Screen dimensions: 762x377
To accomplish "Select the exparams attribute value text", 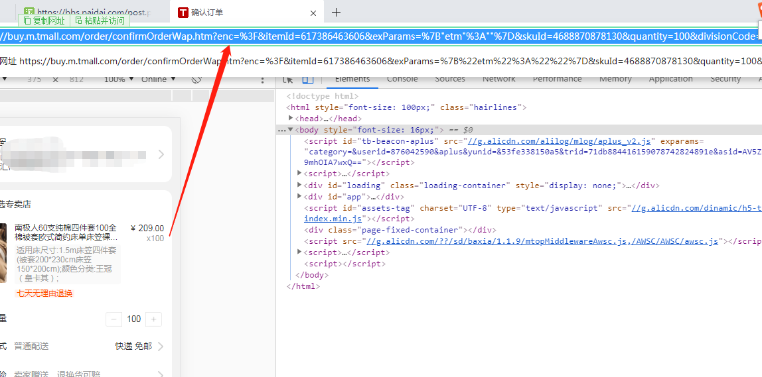I will tap(532, 157).
